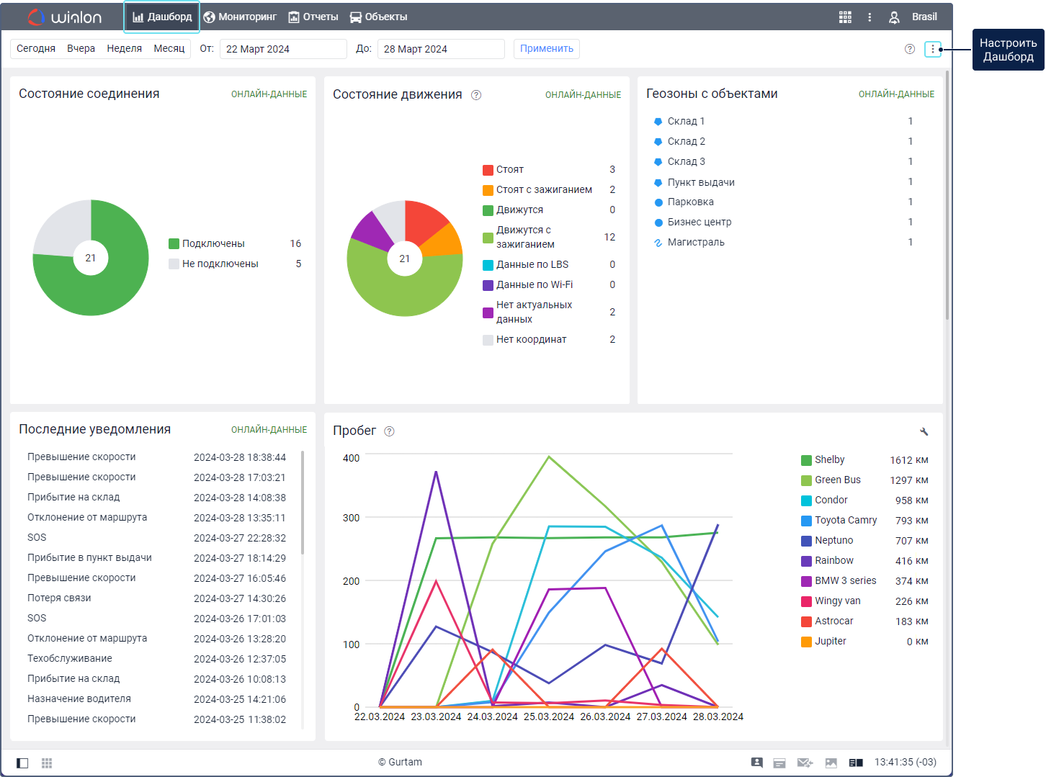Click the picture icon in bottom bar
1046x777 pixels.
[831, 763]
